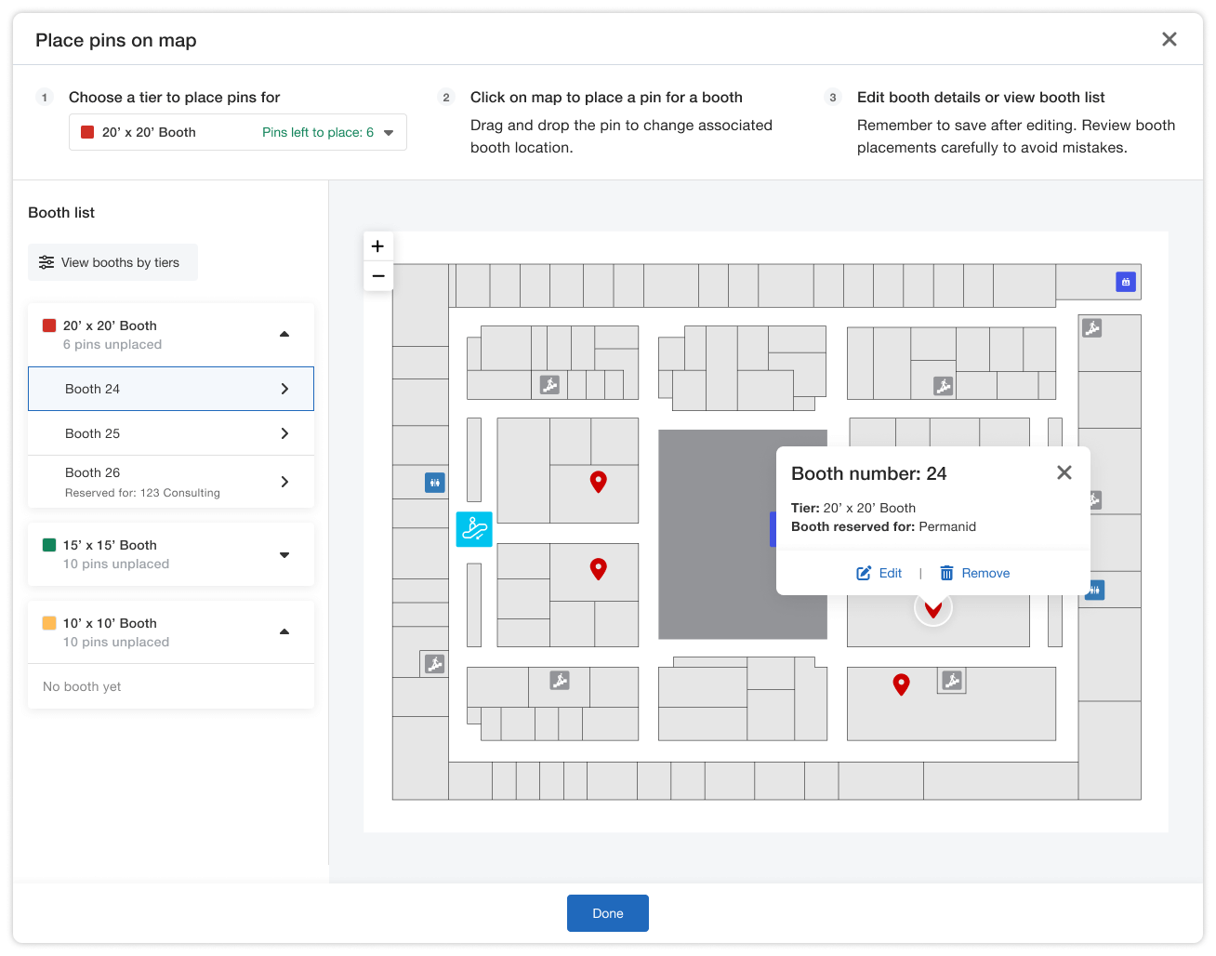Collapse the 10' x 10' Booth group

tap(284, 631)
